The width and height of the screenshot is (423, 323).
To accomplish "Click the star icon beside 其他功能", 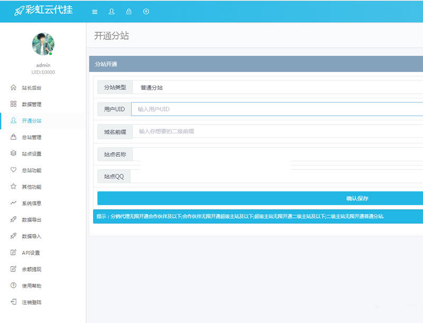I will [x=13, y=186].
